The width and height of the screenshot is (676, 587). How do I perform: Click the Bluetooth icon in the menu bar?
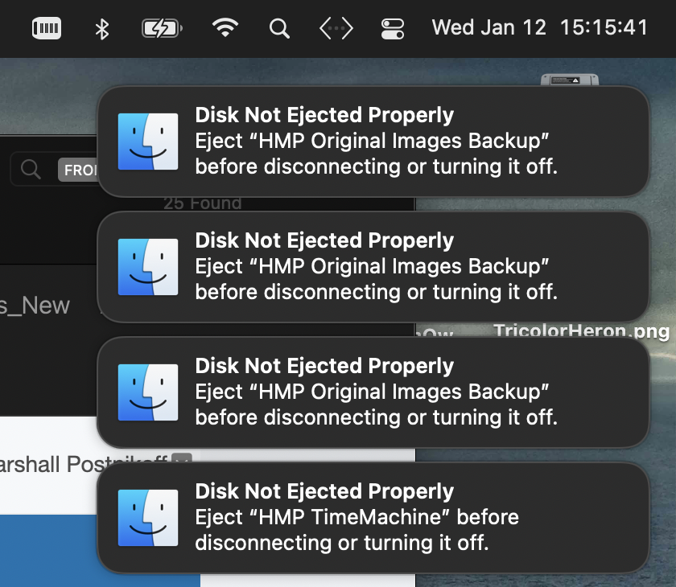click(101, 27)
